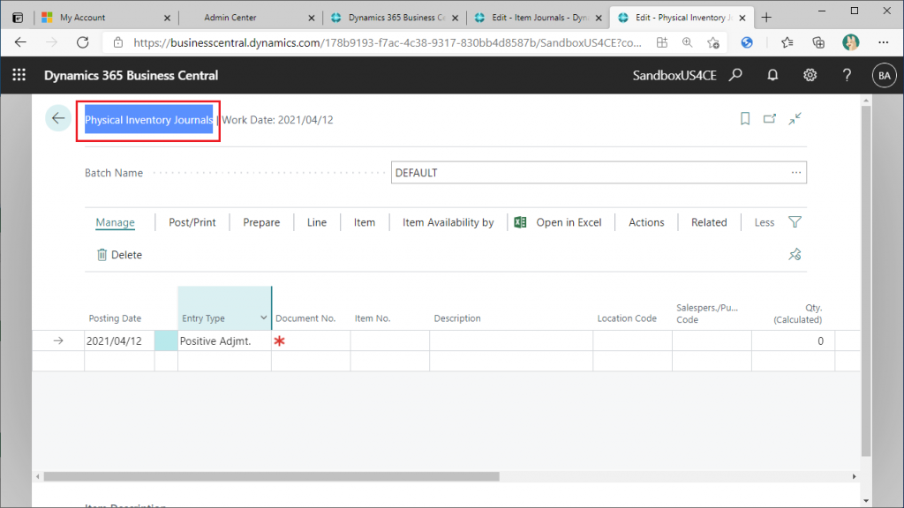The image size is (904, 508).
Task: Open the settings gear menu
Action: click(810, 75)
